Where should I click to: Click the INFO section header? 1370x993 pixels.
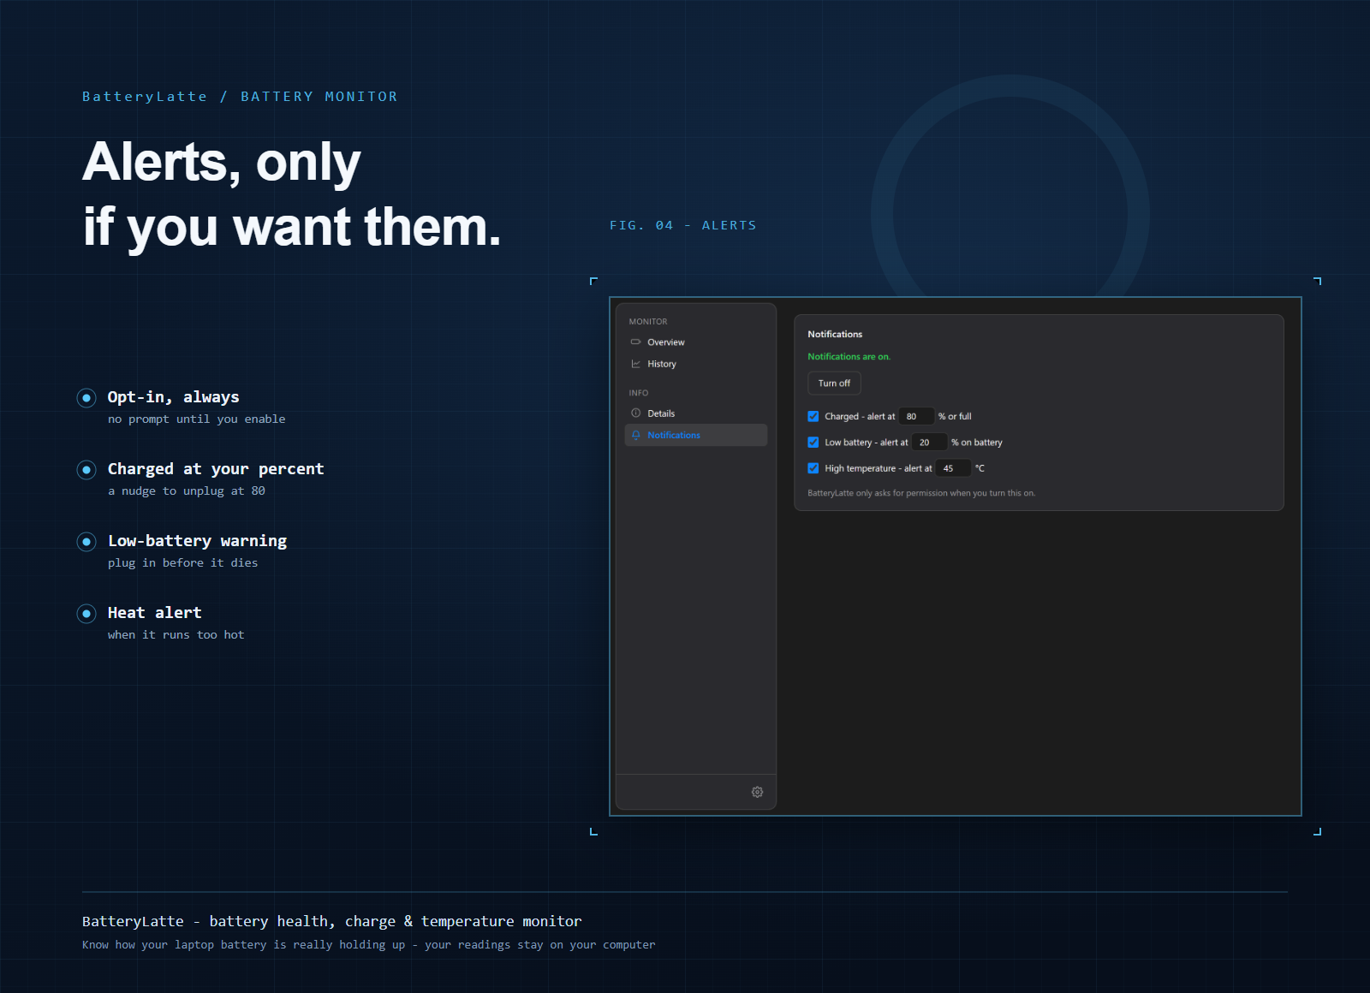[639, 393]
